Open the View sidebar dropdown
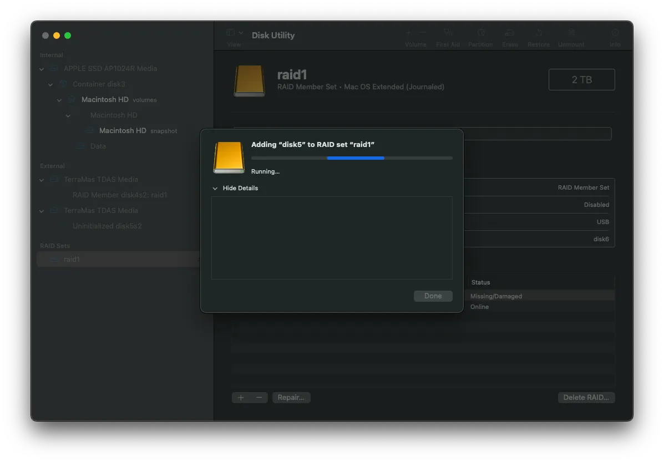664x462 pixels. coord(235,33)
